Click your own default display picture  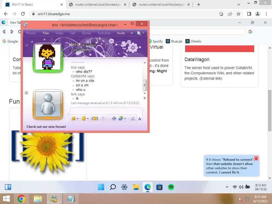point(48,104)
